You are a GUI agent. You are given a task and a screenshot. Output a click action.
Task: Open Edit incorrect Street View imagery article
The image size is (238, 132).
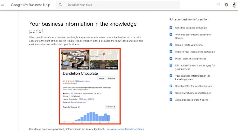pyautogui.click(x=195, y=67)
